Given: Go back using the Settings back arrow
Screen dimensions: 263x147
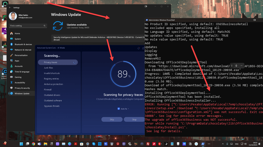Looking at the screenshot, I should point(10,7).
